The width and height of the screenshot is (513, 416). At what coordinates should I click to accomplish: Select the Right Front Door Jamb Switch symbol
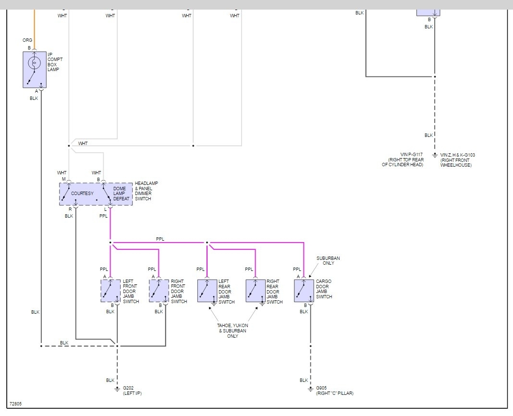(x=159, y=291)
